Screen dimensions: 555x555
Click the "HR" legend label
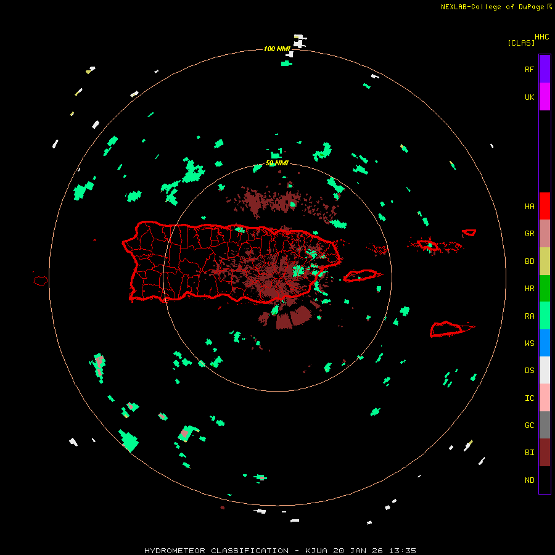(529, 289)
